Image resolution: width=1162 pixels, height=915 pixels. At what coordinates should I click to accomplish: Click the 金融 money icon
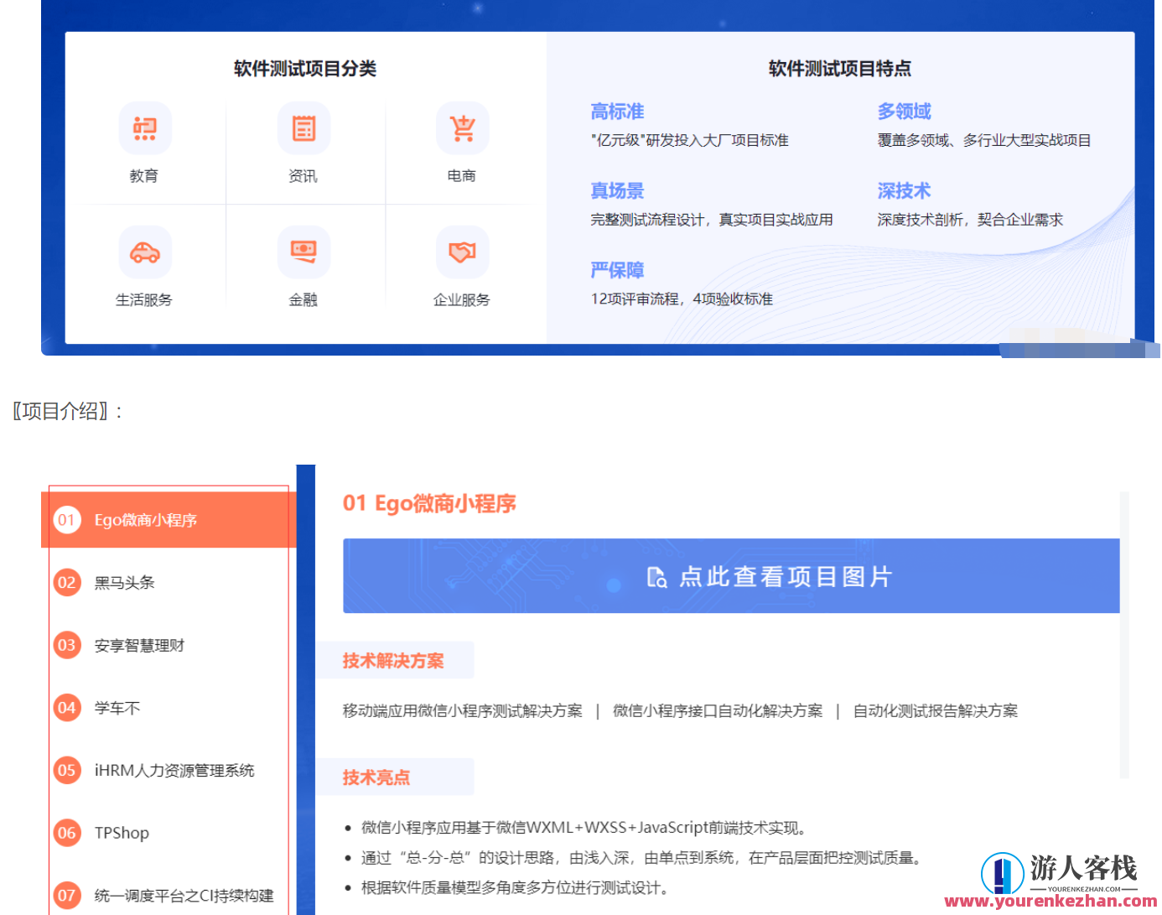(303, 252)
